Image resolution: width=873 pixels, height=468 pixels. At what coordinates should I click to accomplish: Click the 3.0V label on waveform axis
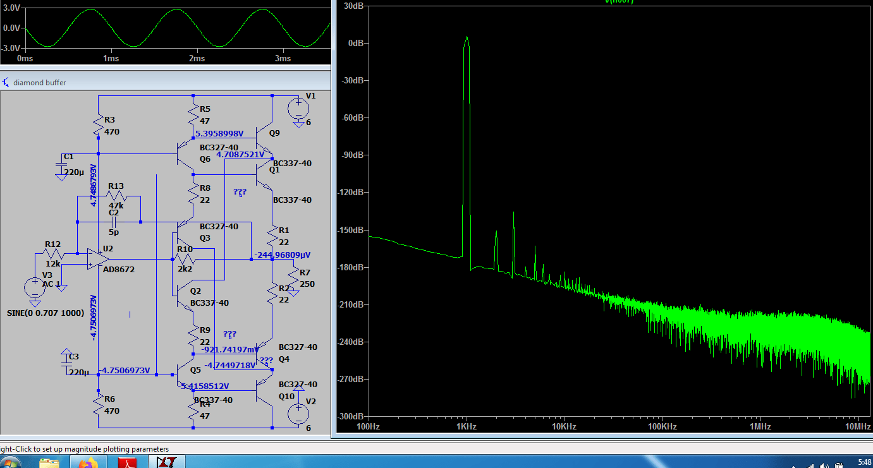point(12,9)
